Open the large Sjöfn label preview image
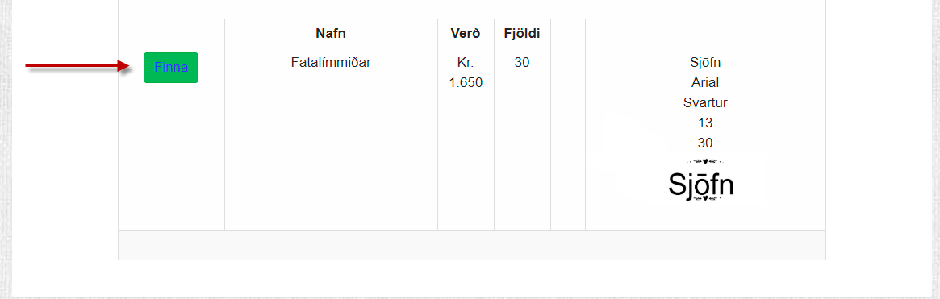 tap(701, 180)
